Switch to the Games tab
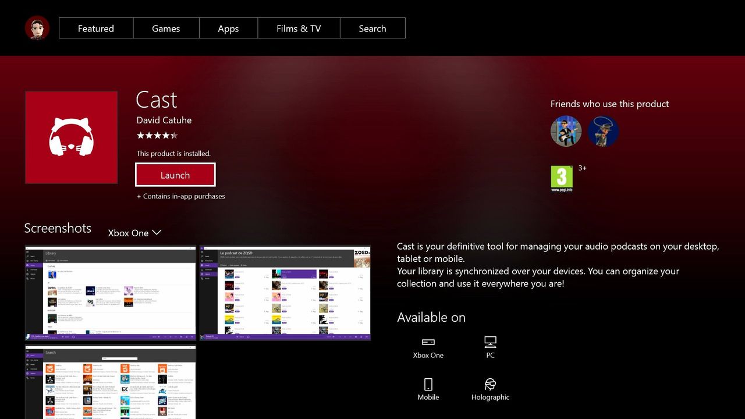This screenshot has height=419, width=745. (166, 29)
